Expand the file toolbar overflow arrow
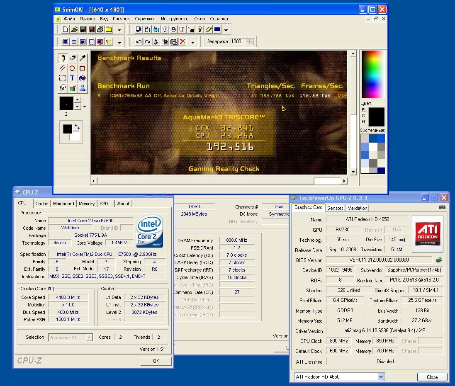 [119, 30]
